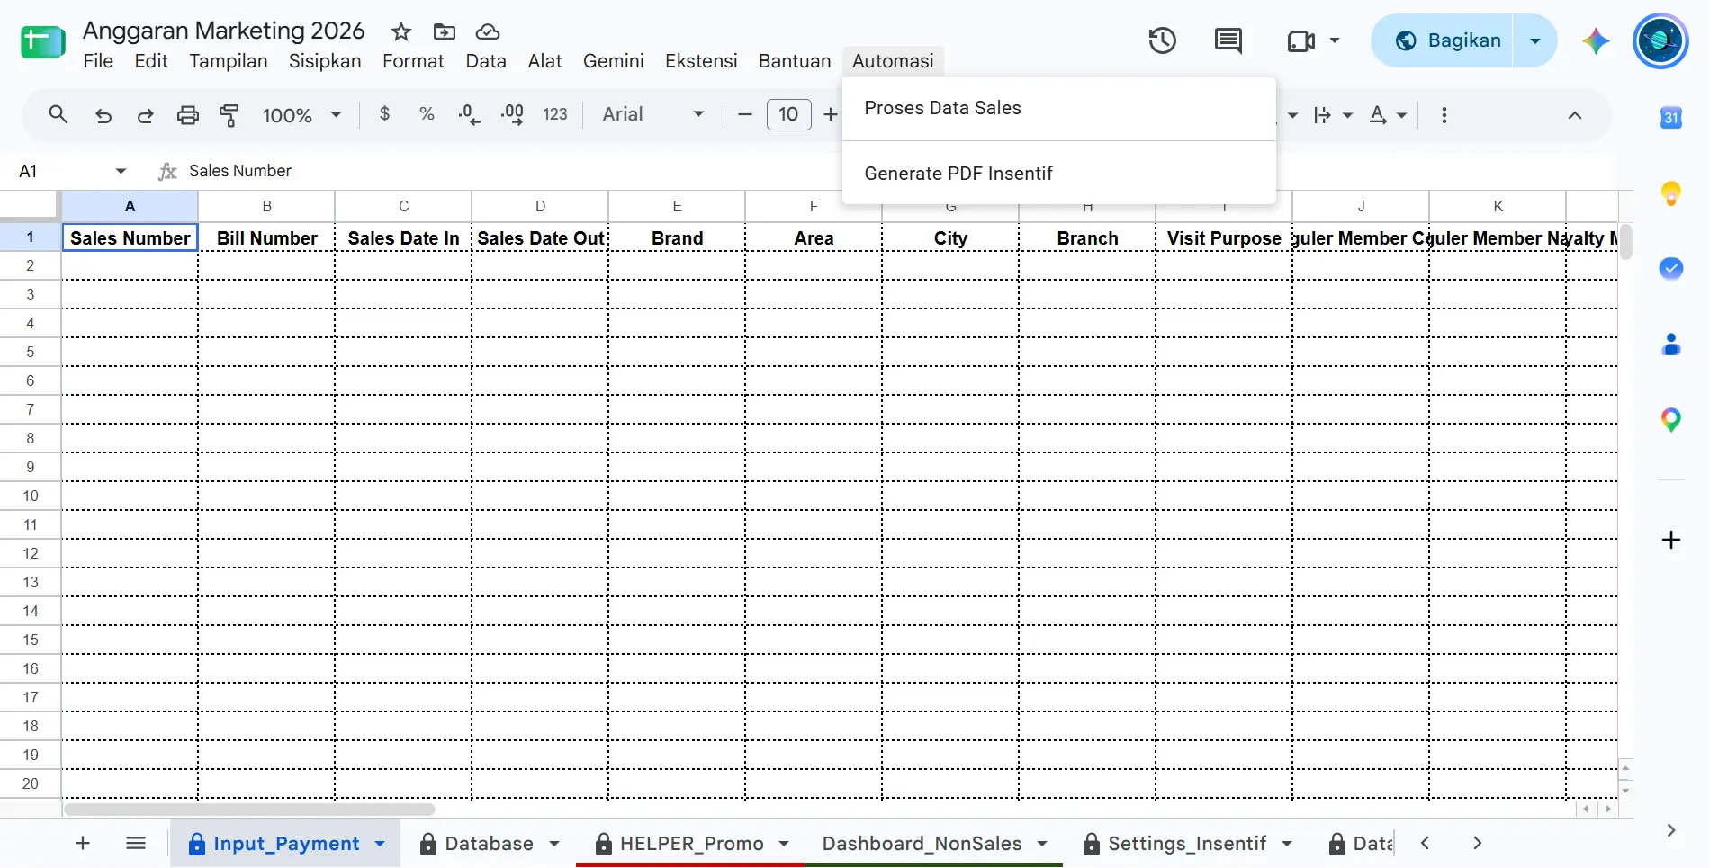Activate the paint format tool
Screen dimensions: 1709x868
(x=229, y=115)
